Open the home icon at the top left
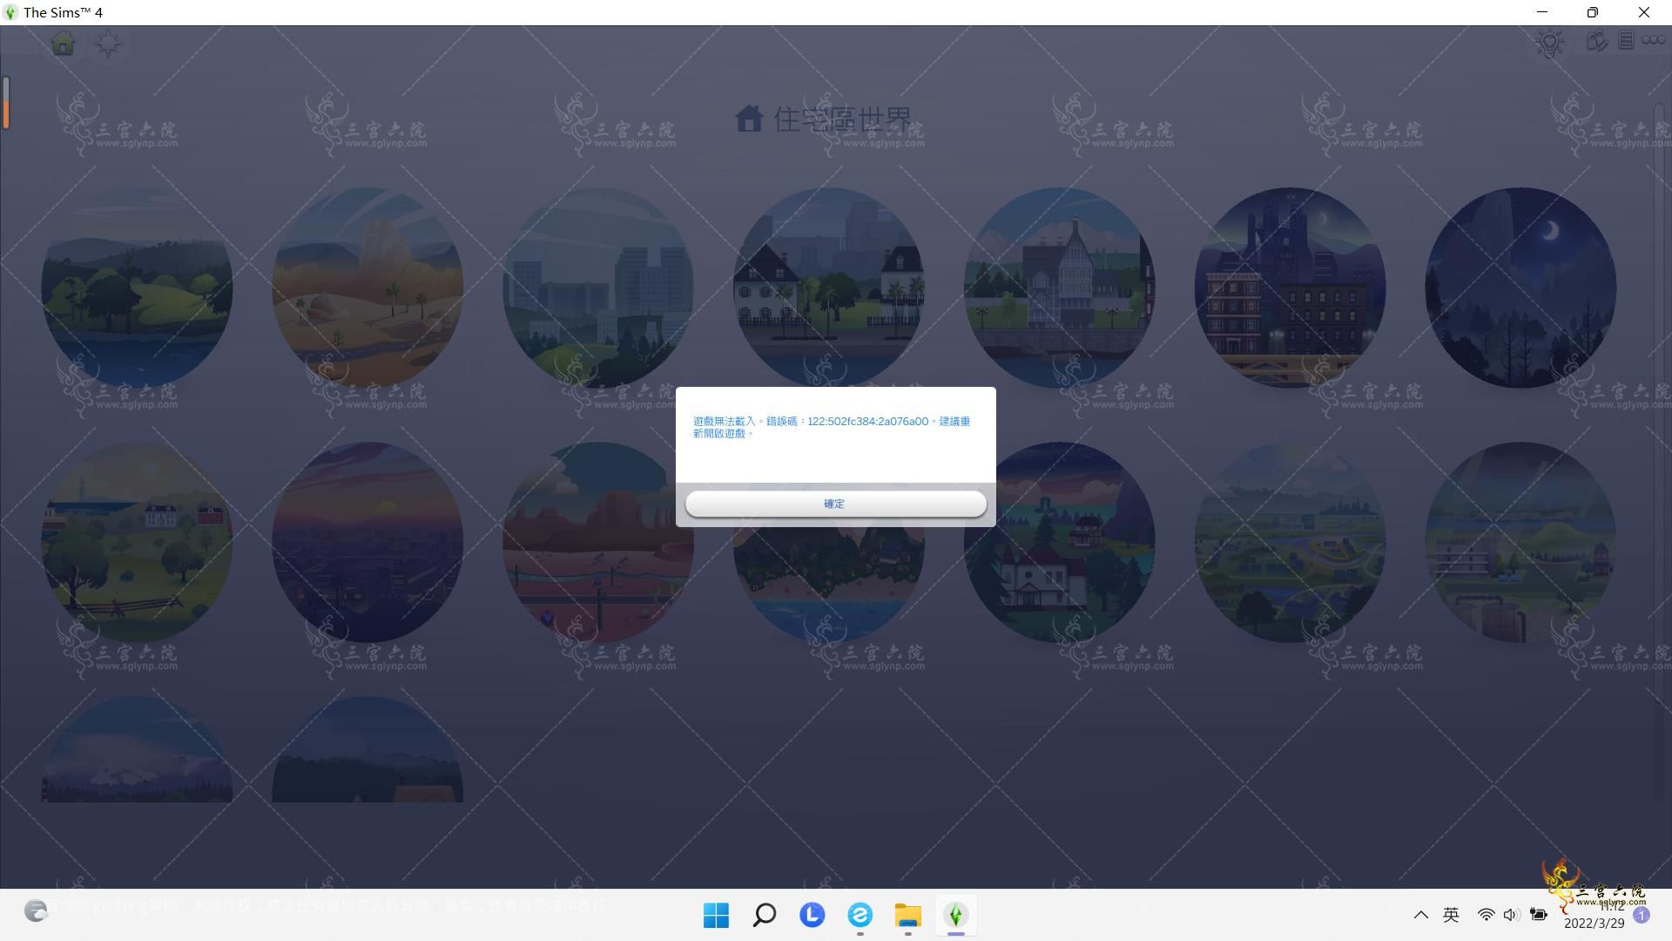The image size is (1672, 941). (63, 43)
